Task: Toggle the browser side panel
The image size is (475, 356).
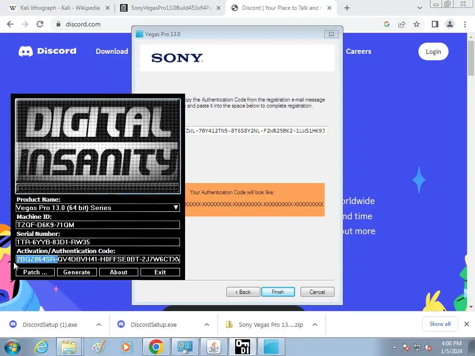Action: point(435,24)
